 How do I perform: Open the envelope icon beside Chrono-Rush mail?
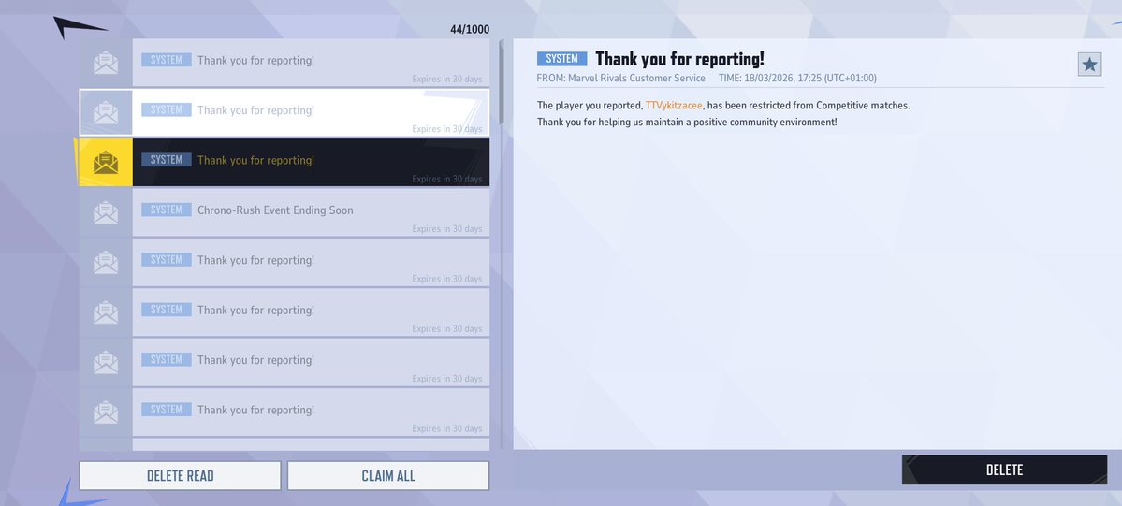tap(106, 212)
